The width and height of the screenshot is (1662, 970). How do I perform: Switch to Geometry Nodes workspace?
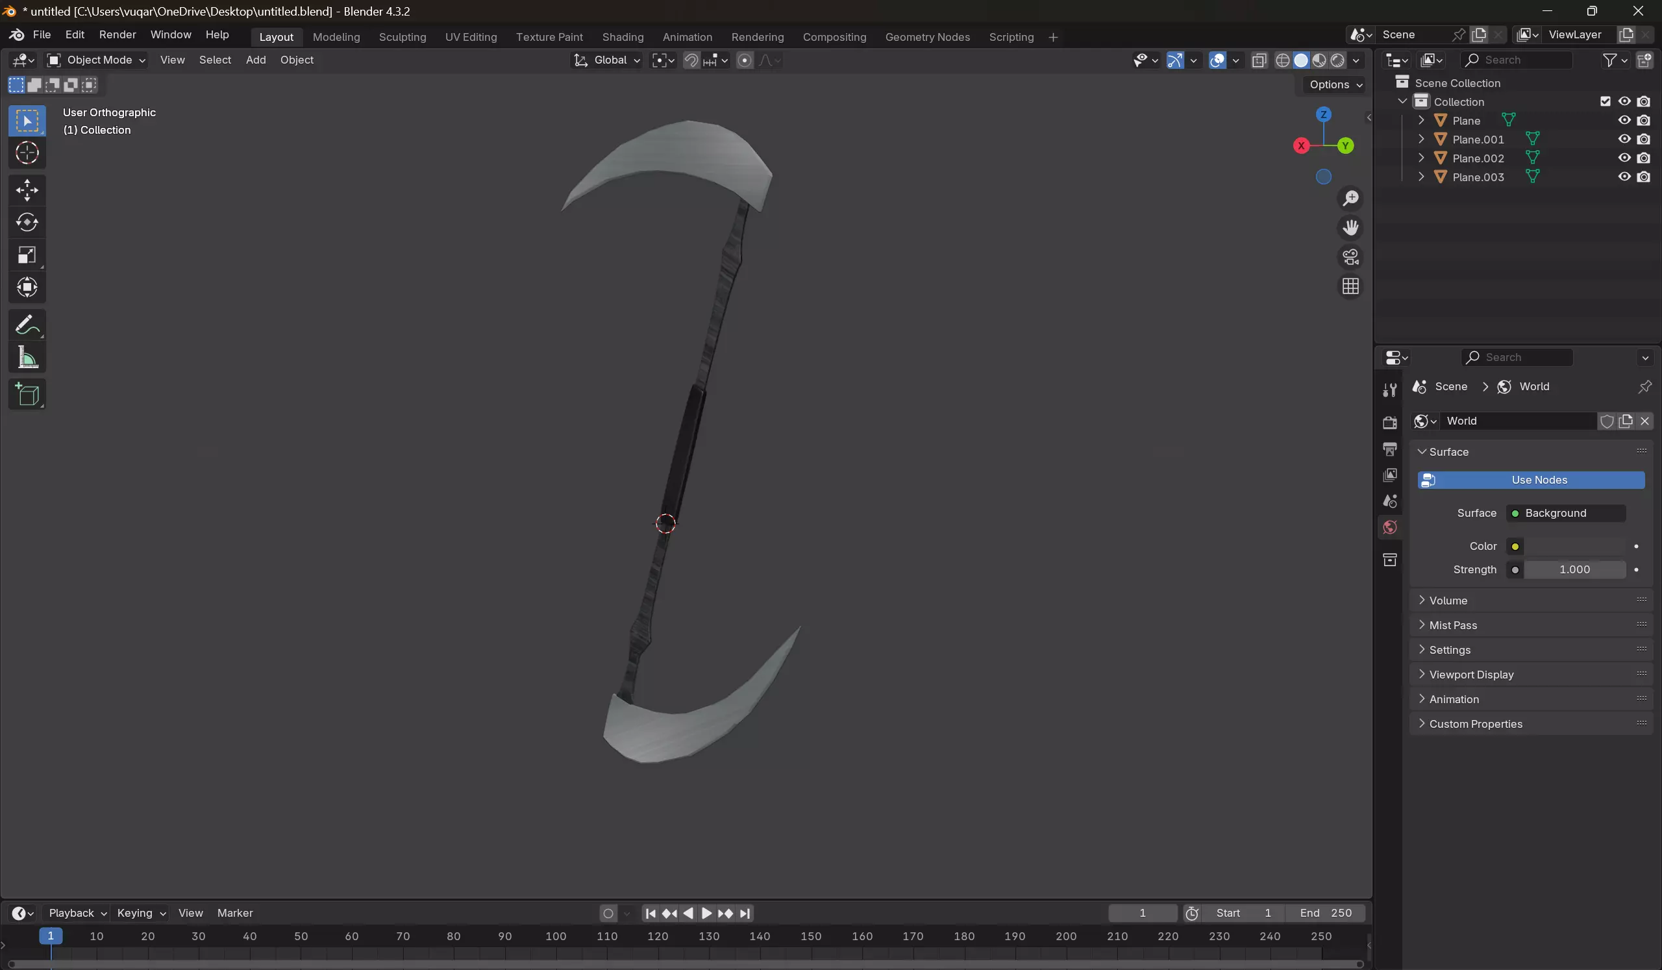tap(927, 37)
